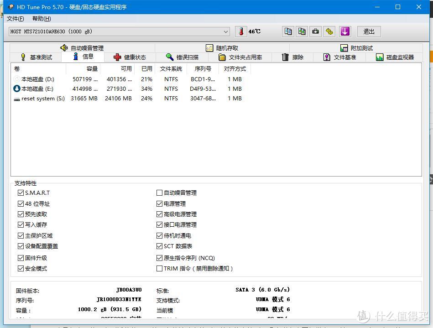Click the E: drive round icon
Screen dimensions: 433x328
click(x=17, y=89)
